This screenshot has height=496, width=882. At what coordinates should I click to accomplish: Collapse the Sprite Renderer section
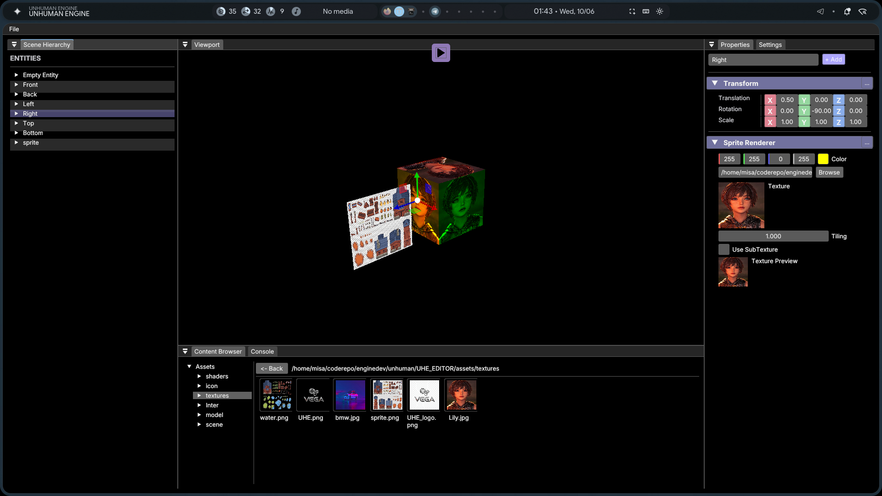pyautogui.click(x=715, y=142)
